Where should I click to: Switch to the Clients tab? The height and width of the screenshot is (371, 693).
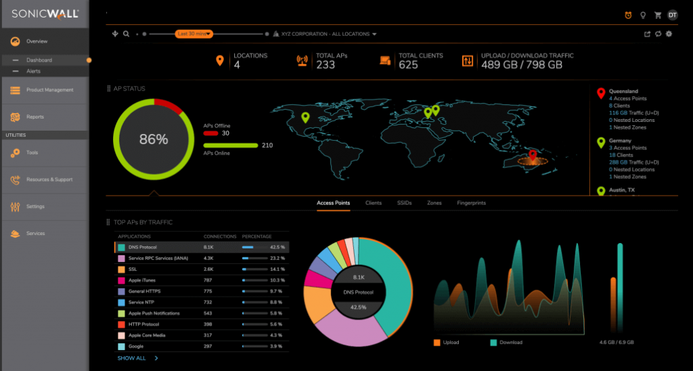point(373,203)
